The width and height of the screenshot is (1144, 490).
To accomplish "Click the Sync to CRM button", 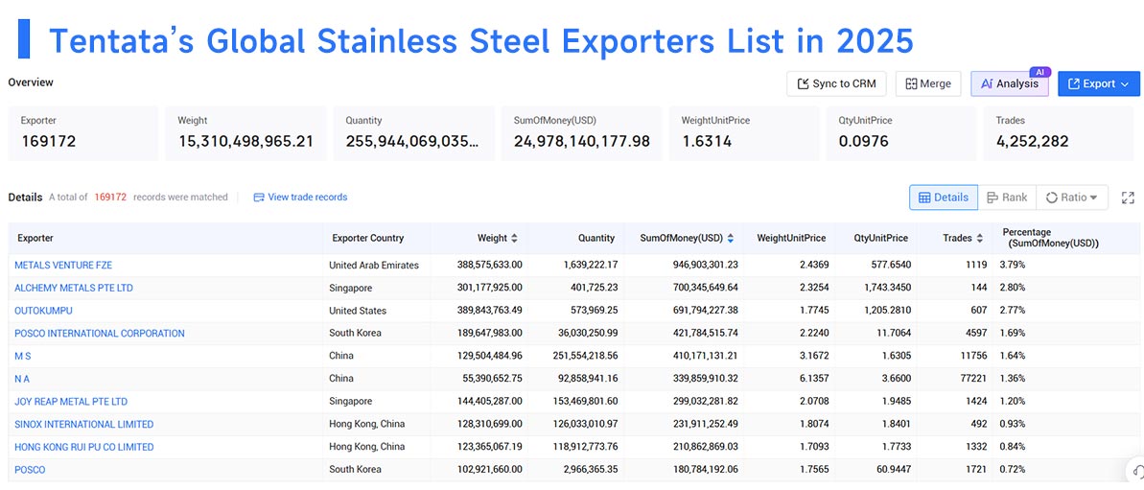I will click(x=836, y=83).
